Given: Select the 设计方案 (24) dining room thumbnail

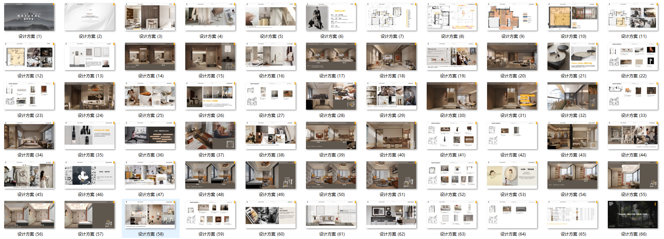Looking at the screenshot, I should [90, 96].
